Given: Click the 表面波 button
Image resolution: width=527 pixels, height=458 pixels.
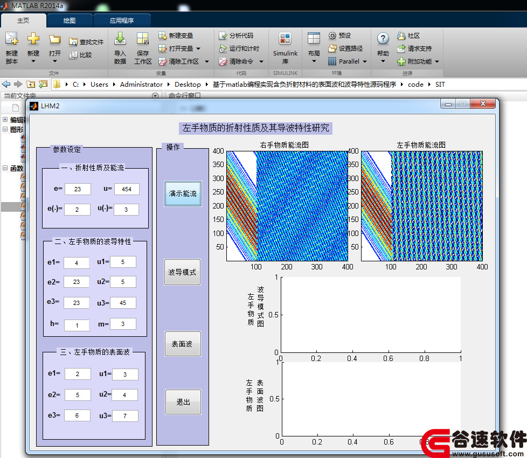Looking at the screenshot, I should [x=183, y=344].
